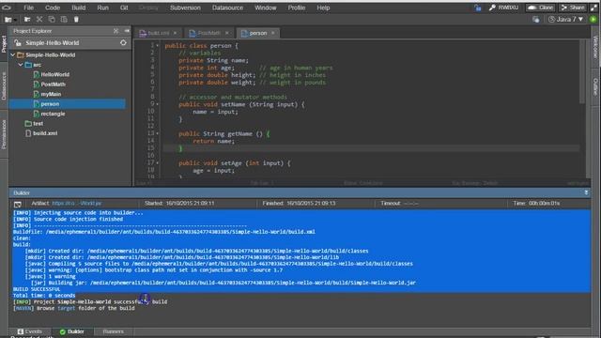Viewport: 601px width, 338px height.
Task: Open the Datasource vertical side tab
Action: tap(4, 85)
